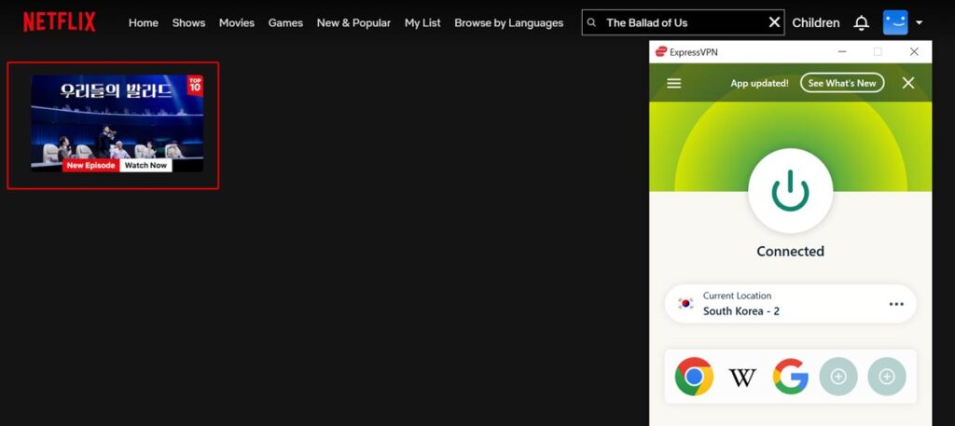Add a new shortcut with first plus button
The image size is (955, 426).
tap(838, 377)
